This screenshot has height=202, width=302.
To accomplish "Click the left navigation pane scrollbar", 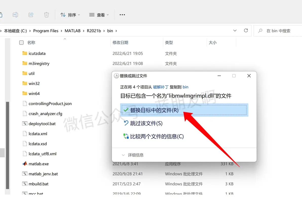I will click(x=8, y=145).
